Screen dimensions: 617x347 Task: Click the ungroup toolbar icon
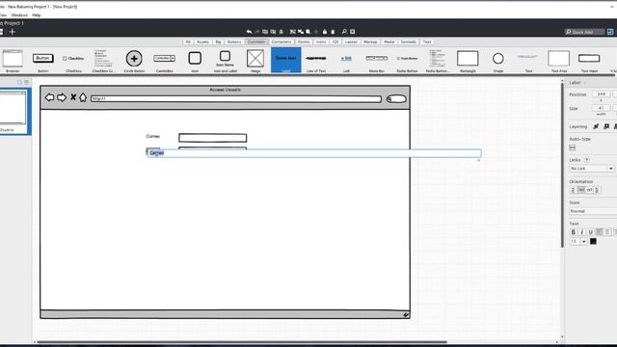click(x=301, y=32)
